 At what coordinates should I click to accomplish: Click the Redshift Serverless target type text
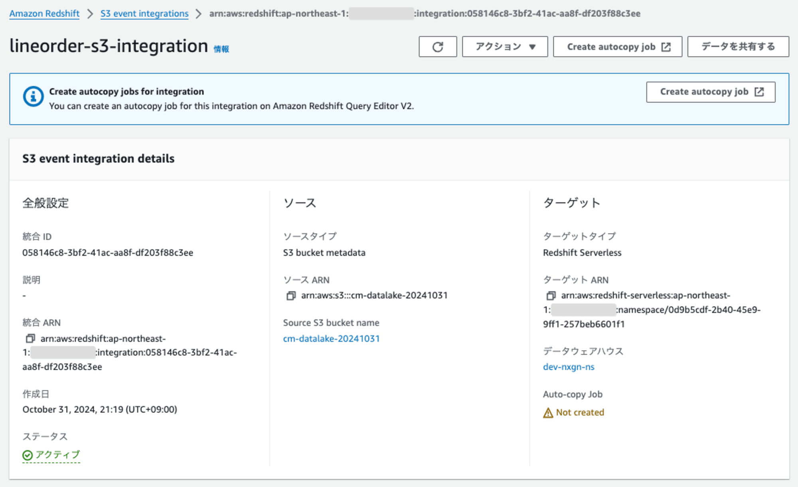point(582,253)
